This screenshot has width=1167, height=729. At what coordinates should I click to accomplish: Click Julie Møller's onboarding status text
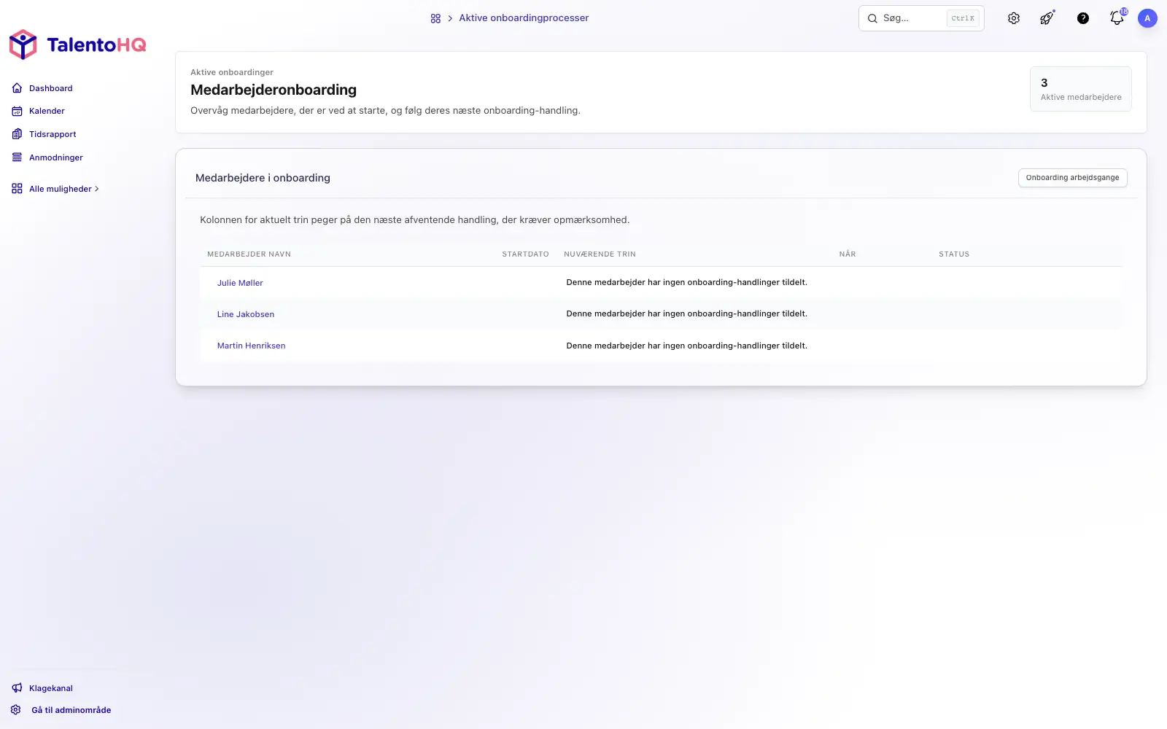pyautogui.click(x=686, y=282)
